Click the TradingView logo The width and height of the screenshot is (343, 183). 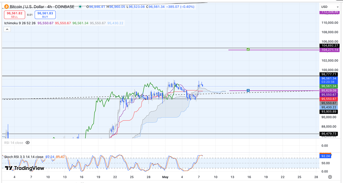coord(24,168)
